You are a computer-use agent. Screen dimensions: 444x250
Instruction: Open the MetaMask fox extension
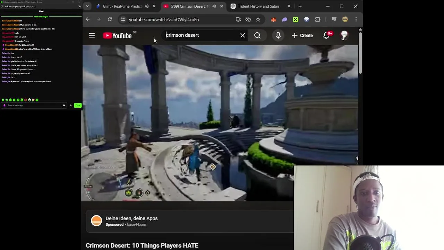tap(273, 19)
